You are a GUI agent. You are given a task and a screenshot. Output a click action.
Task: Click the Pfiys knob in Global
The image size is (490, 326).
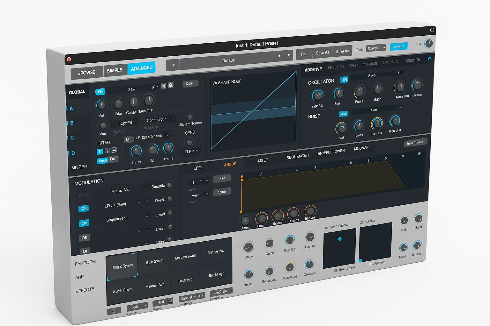click(x=118, y=103)
